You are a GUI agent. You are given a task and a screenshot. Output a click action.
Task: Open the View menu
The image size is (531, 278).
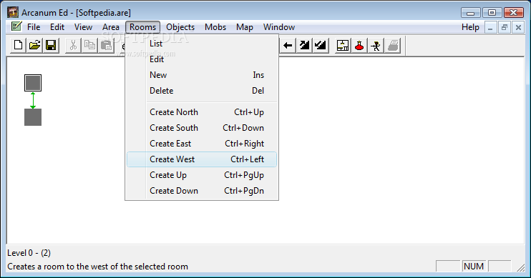(x=83, y=27)
